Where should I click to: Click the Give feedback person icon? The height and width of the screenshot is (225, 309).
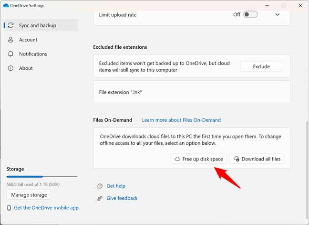[100, 198]
